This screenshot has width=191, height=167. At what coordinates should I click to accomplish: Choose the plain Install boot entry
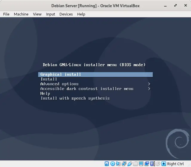[49, 79]
